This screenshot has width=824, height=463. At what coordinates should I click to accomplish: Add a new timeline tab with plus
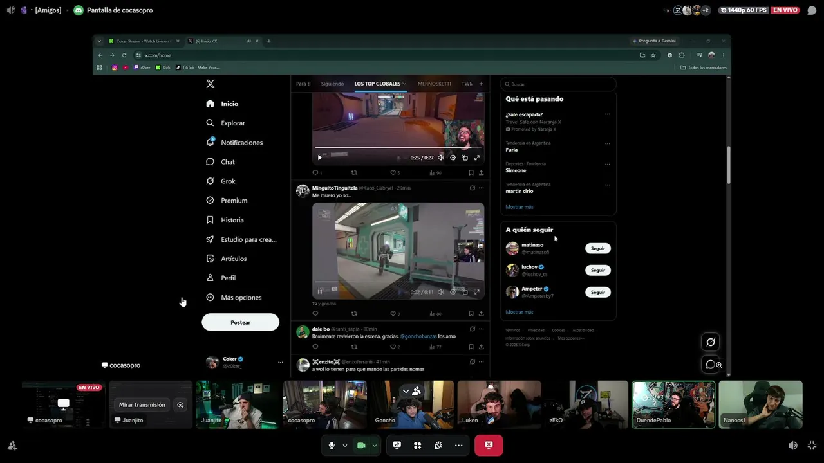481,84
